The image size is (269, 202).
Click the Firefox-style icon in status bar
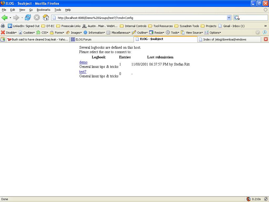click(x=249, y=199)
